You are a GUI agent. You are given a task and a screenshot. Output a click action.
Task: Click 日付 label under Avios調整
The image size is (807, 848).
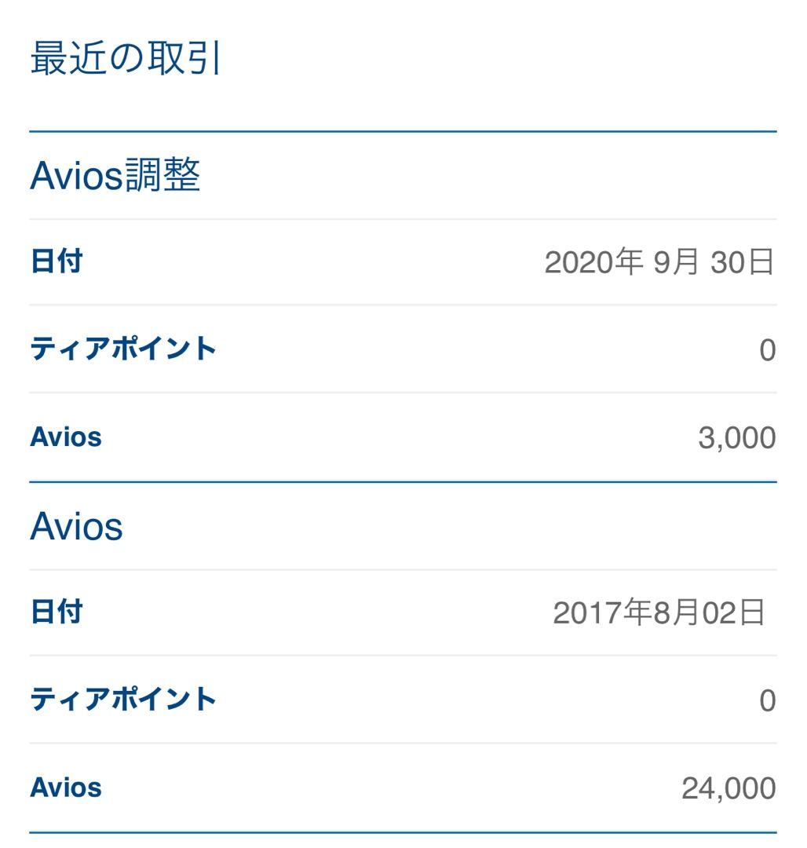(56, 261)
